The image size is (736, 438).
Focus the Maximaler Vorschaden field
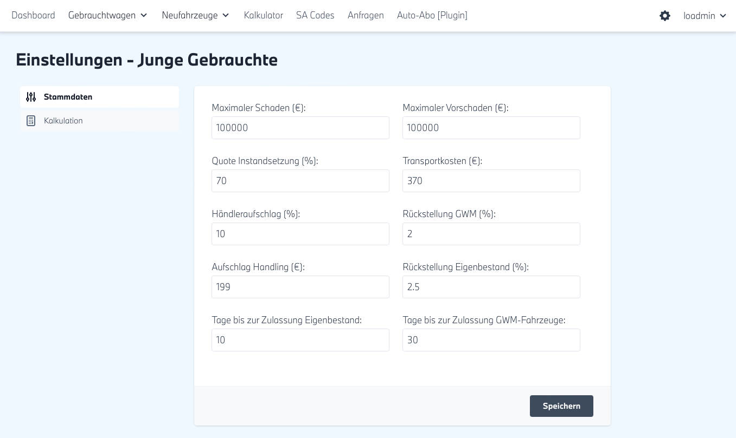coord(491,128)
